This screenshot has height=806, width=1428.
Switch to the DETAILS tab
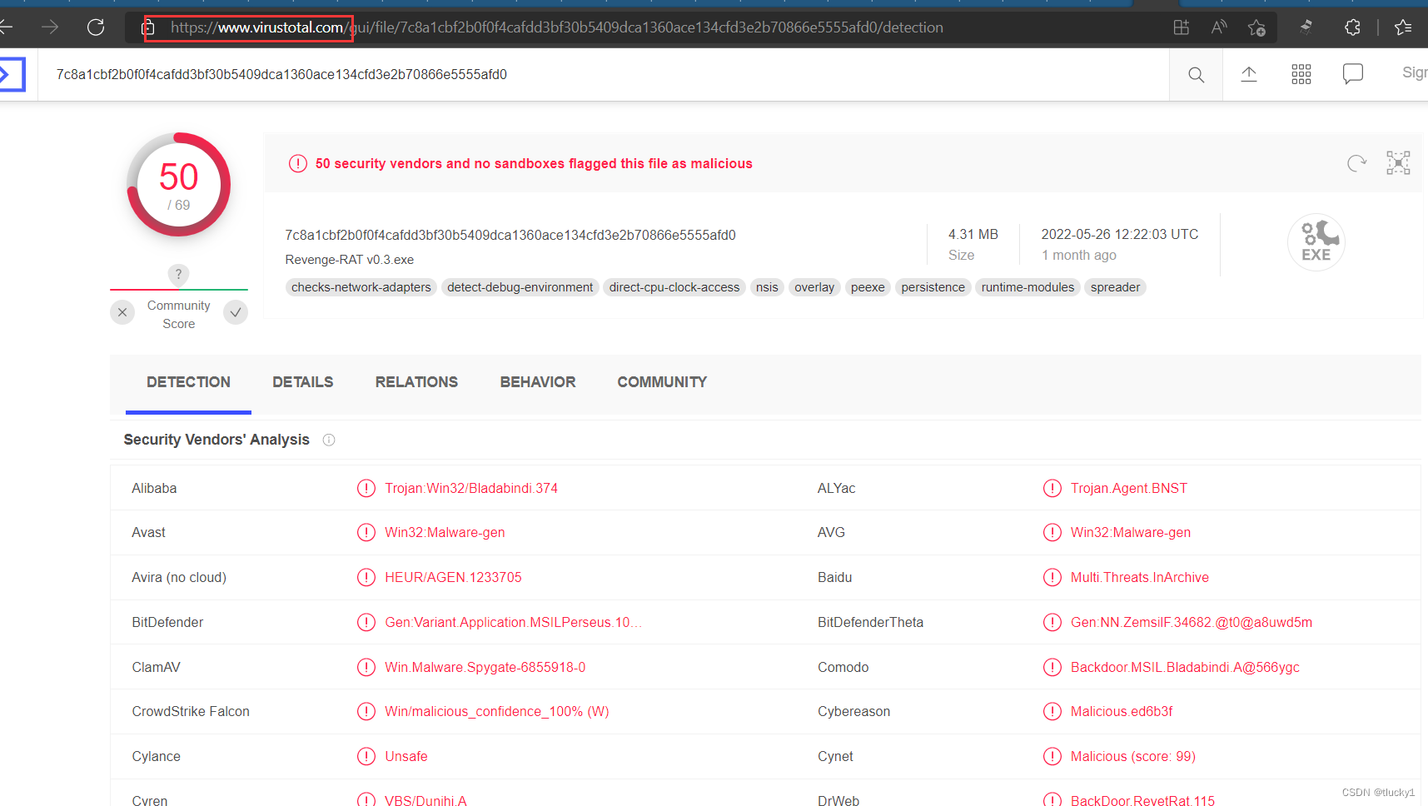pos(302,382)
